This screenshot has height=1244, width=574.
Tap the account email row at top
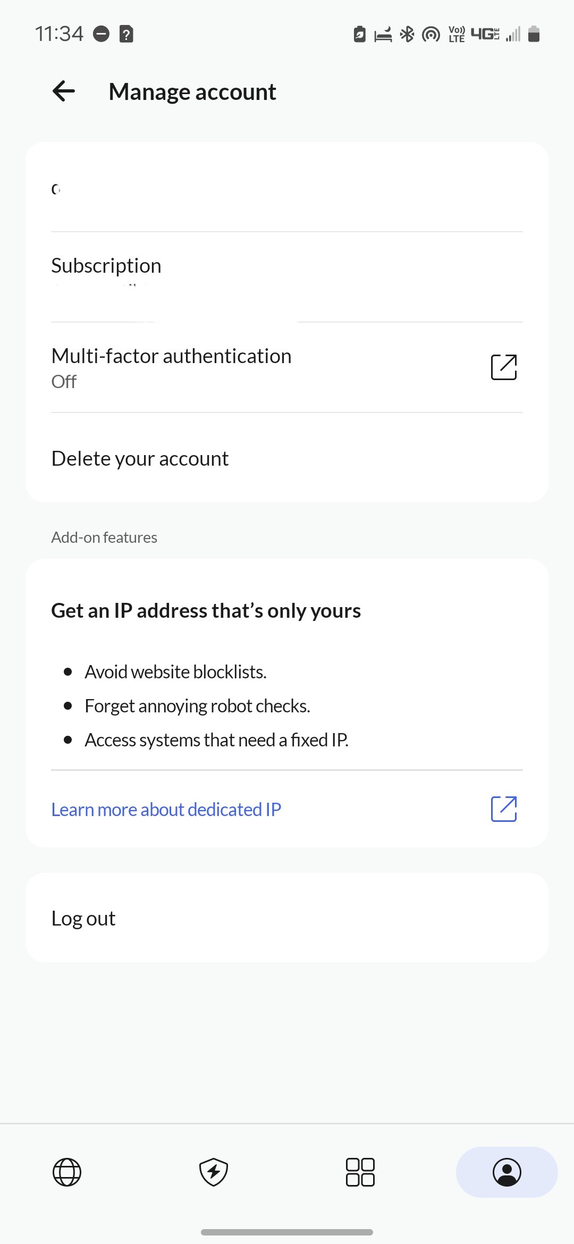[x=287, y=187]
